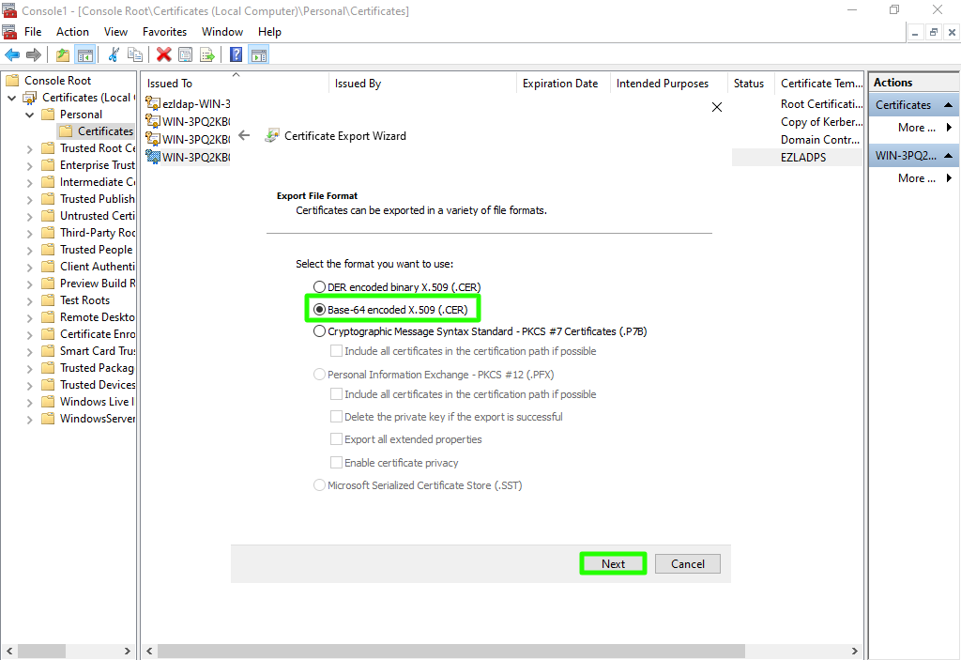961x660 pixels.
Task: Click the Cut scissors icon
Action: (x=114, y=55)
